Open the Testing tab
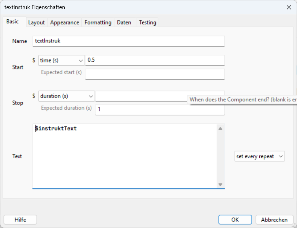The height and width of the screenshot is (228, 297). coord(147,23)
